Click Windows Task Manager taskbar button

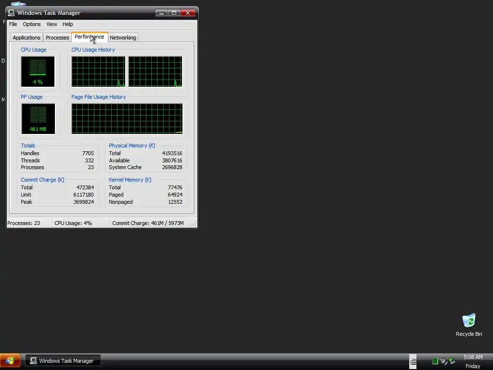[x=63, y=361]
